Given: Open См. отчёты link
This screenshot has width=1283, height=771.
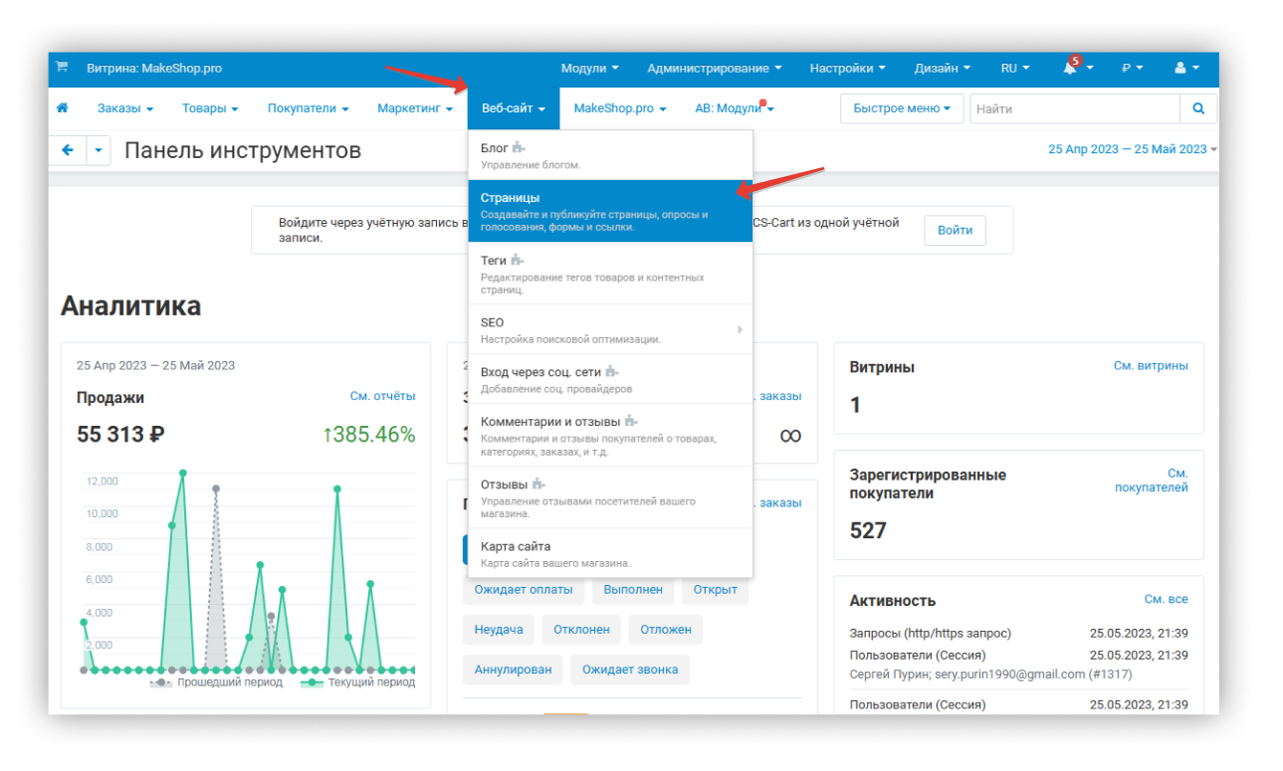Looking at the screenshot, I should coord(382,396).
